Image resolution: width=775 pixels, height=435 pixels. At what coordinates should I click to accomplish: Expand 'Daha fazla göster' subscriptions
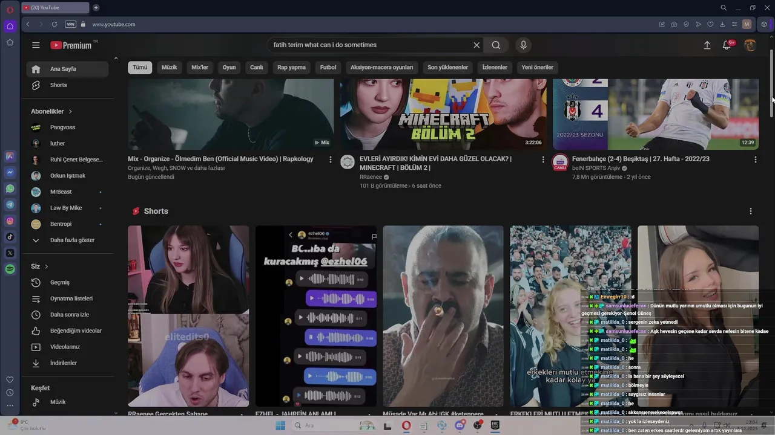(67, 240)
